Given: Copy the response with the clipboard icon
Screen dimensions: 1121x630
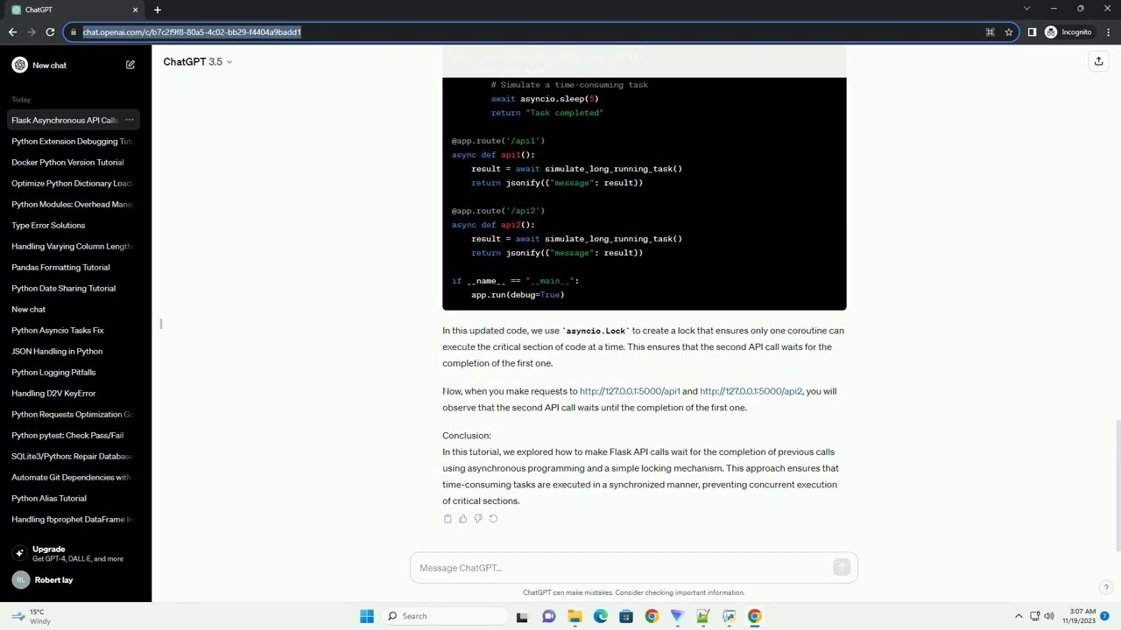Looking at the screenshot, I should pos(448,519).
